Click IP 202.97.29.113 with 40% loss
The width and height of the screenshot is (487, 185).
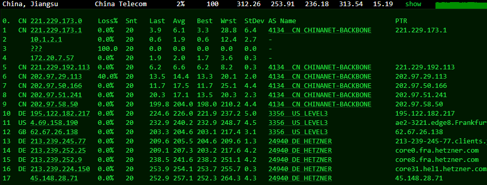point(56,77)
